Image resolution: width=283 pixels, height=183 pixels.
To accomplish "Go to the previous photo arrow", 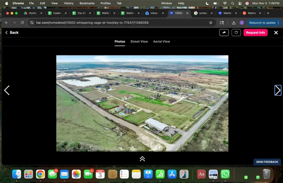I will pyautogui.click(x=7, y=90).
